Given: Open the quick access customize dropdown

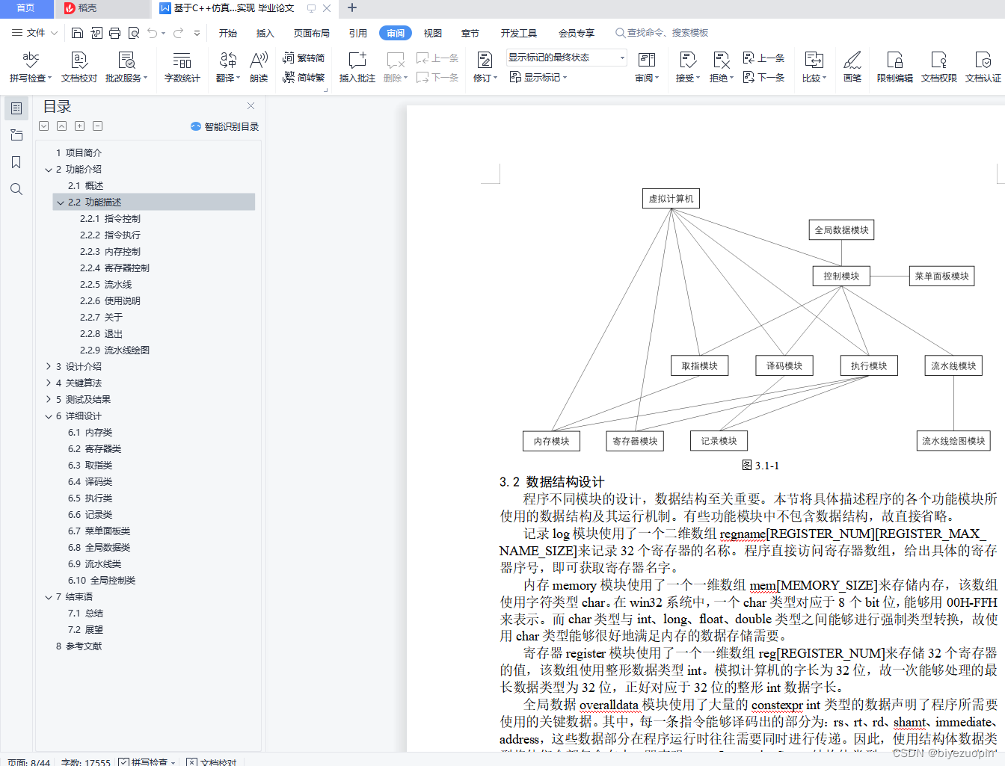Looking at the screenshot, I should click(x=197, y=33).
